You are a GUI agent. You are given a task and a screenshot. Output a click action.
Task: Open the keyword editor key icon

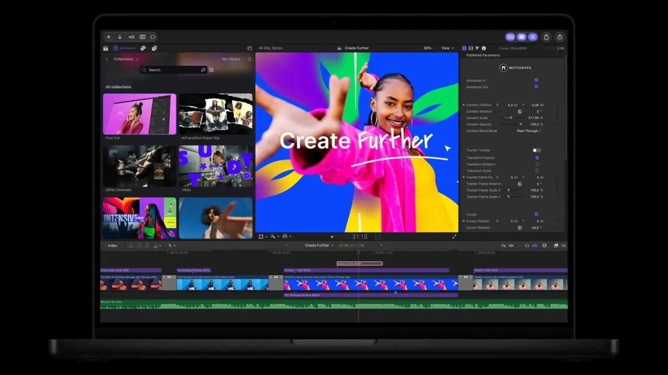point(131,37)
